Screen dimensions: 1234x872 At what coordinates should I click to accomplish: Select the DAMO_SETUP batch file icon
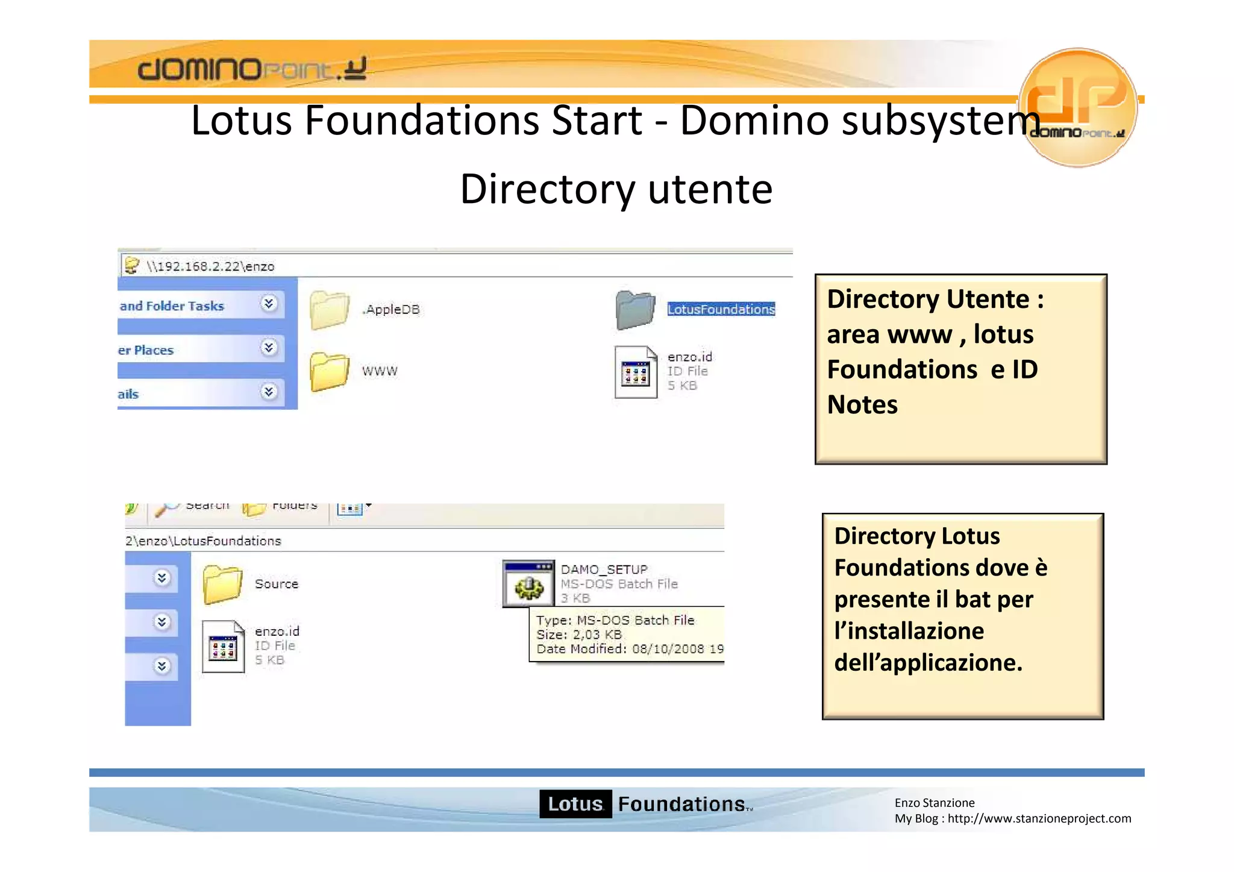(528, 583)
